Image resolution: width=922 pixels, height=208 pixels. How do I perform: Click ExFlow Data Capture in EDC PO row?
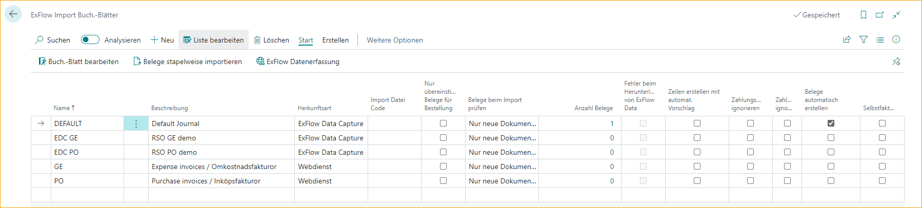[331, 152]
